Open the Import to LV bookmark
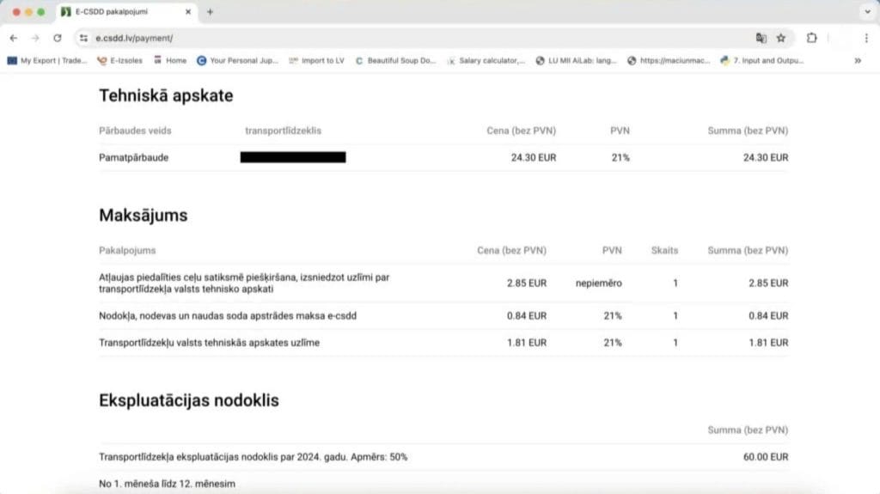The width and height of the screenshot is (880, 494). pos(316,61)
